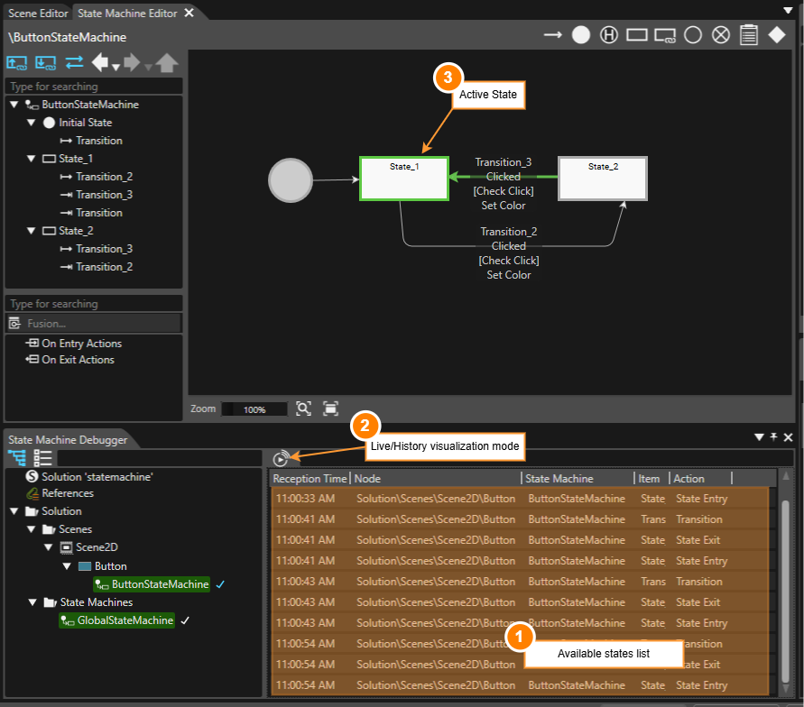This screenshot has width=804, height=707.
Task: Collapse the State_1 tree node
Action: [32, 159]
